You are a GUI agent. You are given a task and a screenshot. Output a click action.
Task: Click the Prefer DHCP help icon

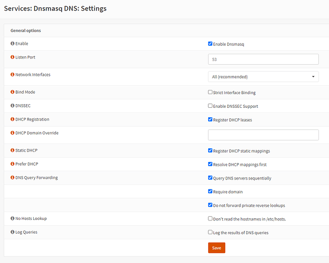coord(13,164)
